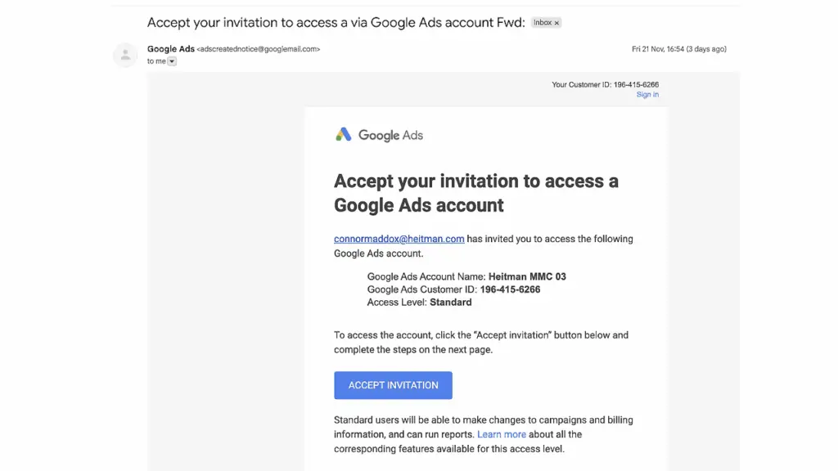Follow the Learn more link
The width and height of the screenshot is (838, 471).
[502, 434]
